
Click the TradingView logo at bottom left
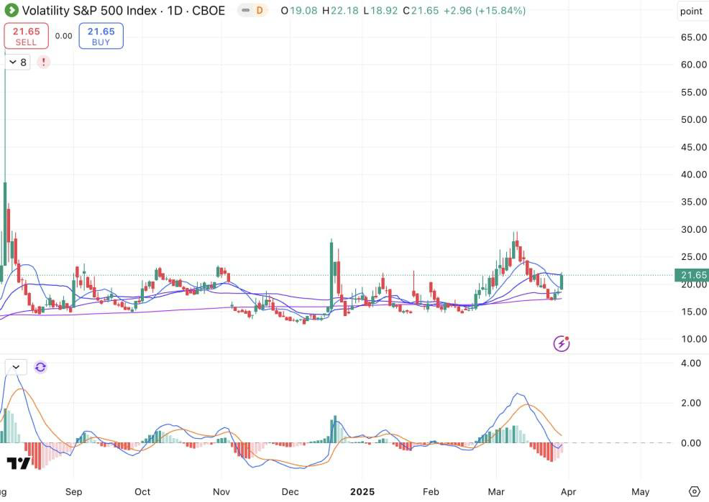click(x=19, y=463)
